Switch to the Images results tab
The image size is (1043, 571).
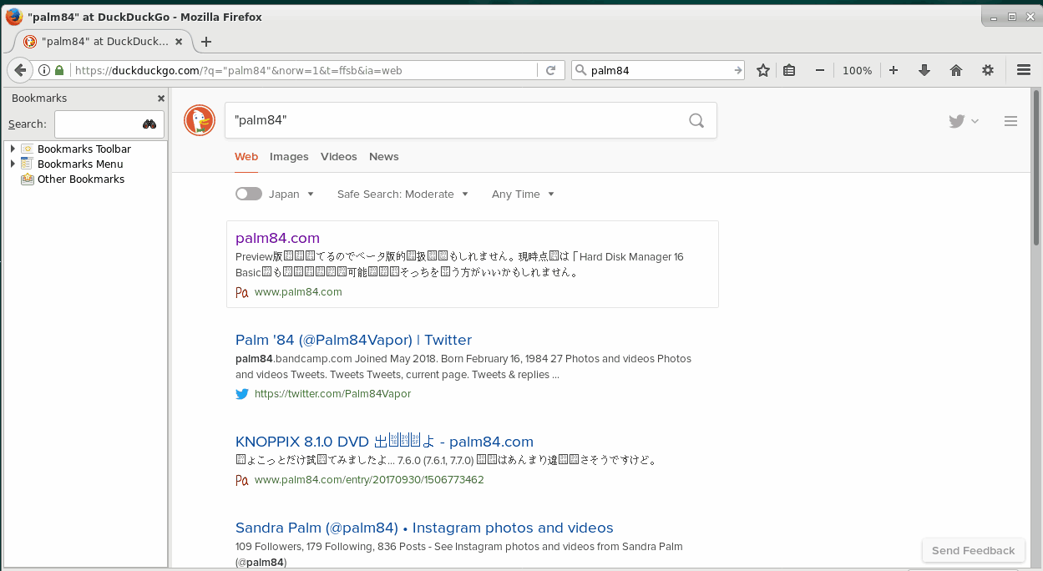click(289, 156)
